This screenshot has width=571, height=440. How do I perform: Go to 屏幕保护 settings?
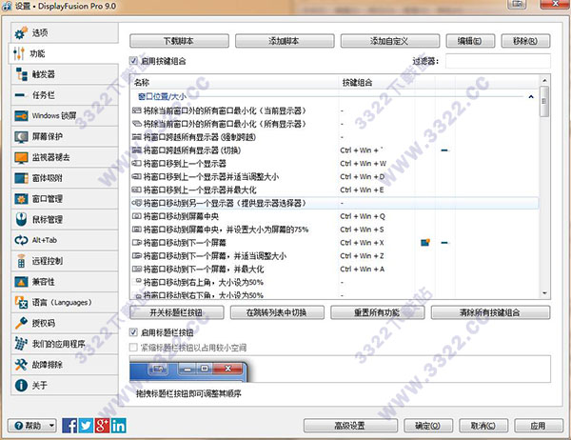coord(65,137)
